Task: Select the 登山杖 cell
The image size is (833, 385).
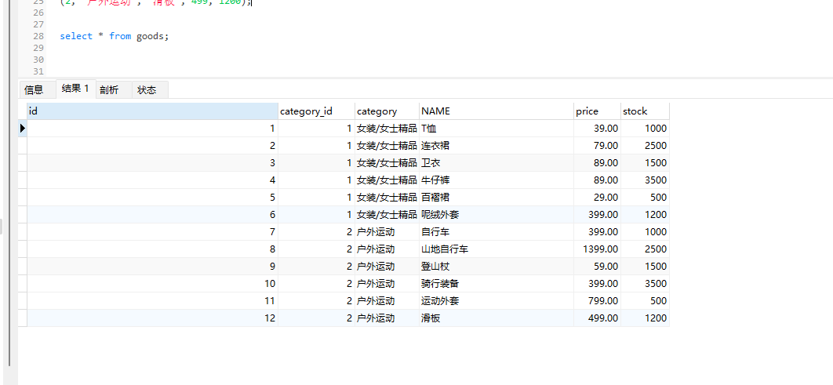Action: pos(497,266)
